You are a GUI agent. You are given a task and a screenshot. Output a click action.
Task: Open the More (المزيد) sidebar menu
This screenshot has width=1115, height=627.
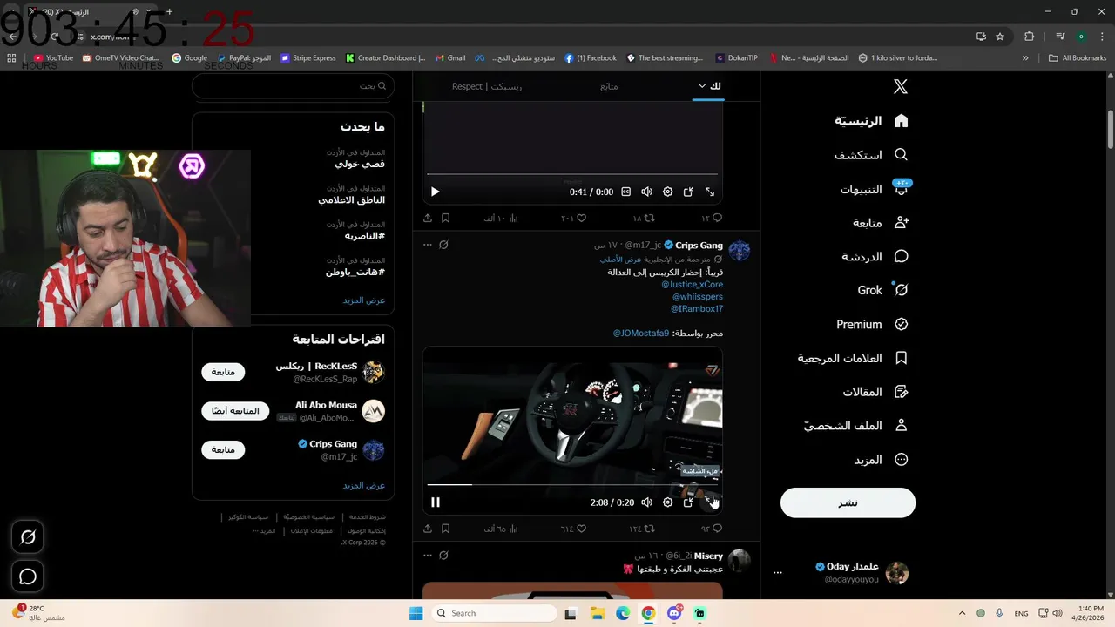point(881,460)
